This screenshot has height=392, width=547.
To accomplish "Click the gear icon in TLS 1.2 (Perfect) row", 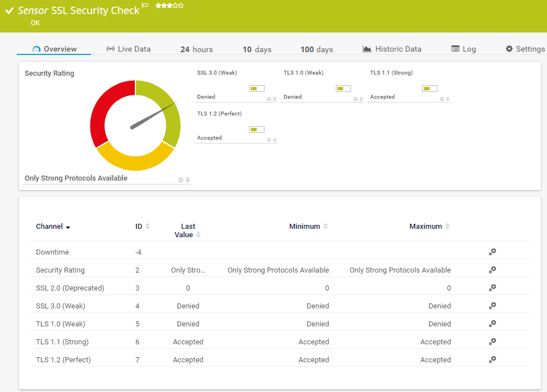I will [x=492, y=360].
